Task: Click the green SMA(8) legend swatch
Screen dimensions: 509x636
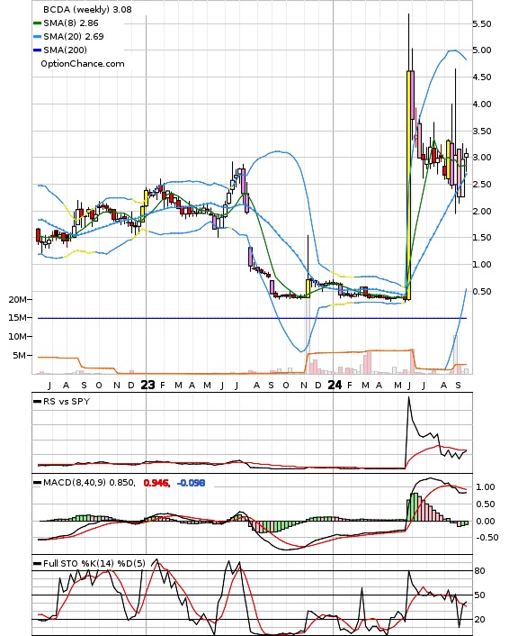Action: point(37,23)
